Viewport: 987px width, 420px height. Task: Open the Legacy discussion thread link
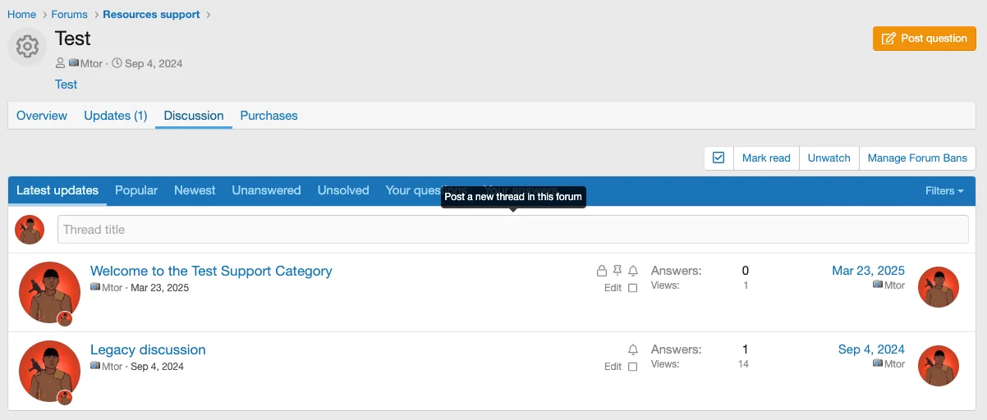[x=148, y=349]
